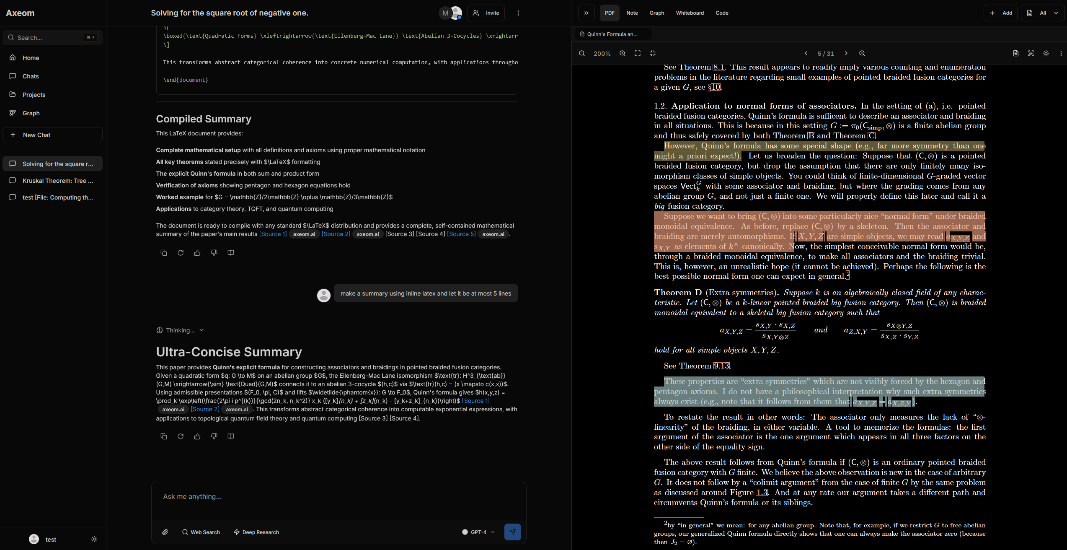Open search within the PDF document
The image size is (1067, 550).
coord(863,53)
